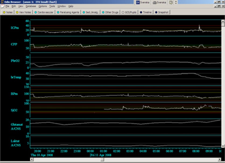This screenshot has width=225, height=163.
Task: Open the Timeline view
Action: point(146,12)
